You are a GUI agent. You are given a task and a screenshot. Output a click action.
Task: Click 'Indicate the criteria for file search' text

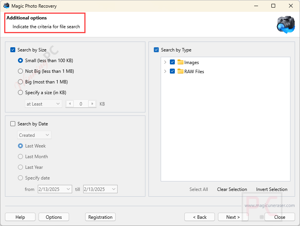46,27
